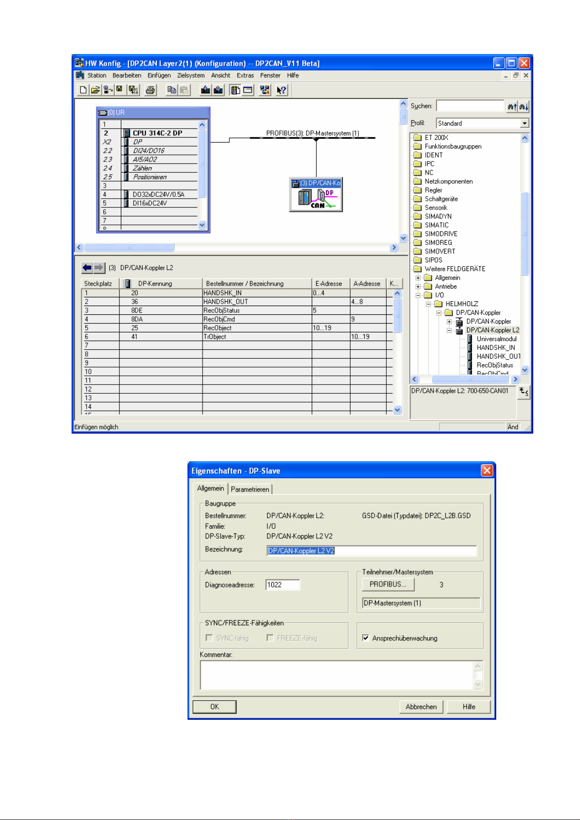This screenshot has width=580, height=820.
Task: Click the Save and compile toolbar icon
Action: 133,90
